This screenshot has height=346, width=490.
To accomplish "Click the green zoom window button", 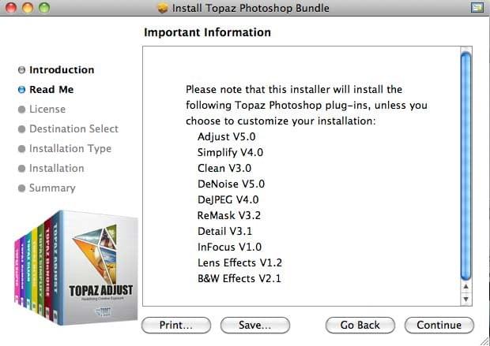I will coord(44,7).
